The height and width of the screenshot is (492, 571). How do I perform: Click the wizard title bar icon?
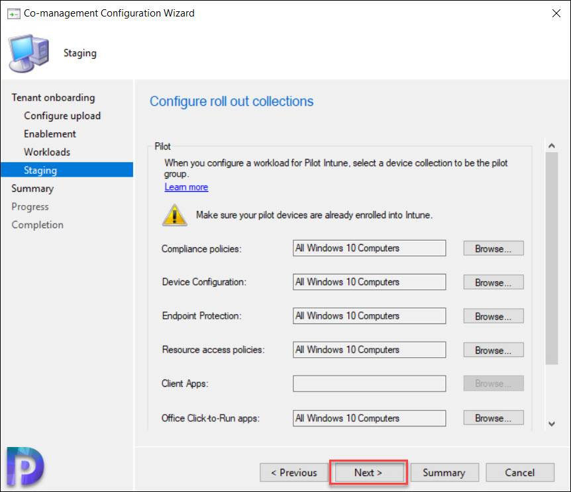click(13, 14)
